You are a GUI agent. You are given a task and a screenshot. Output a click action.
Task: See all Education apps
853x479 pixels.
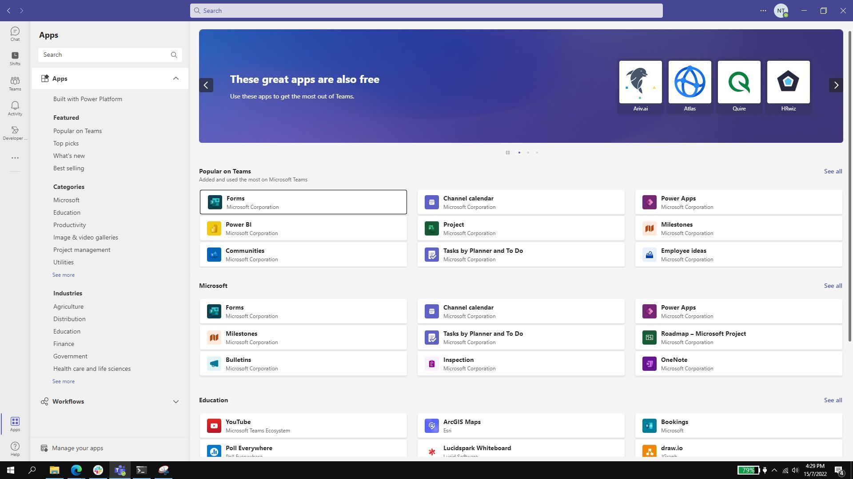[x=833, y=400]
